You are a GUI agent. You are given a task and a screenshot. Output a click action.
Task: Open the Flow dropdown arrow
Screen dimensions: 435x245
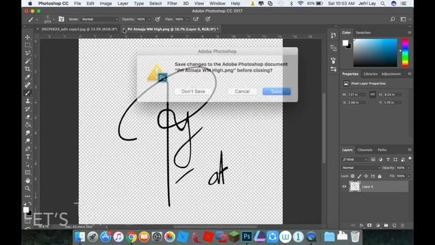click(188, 20)
